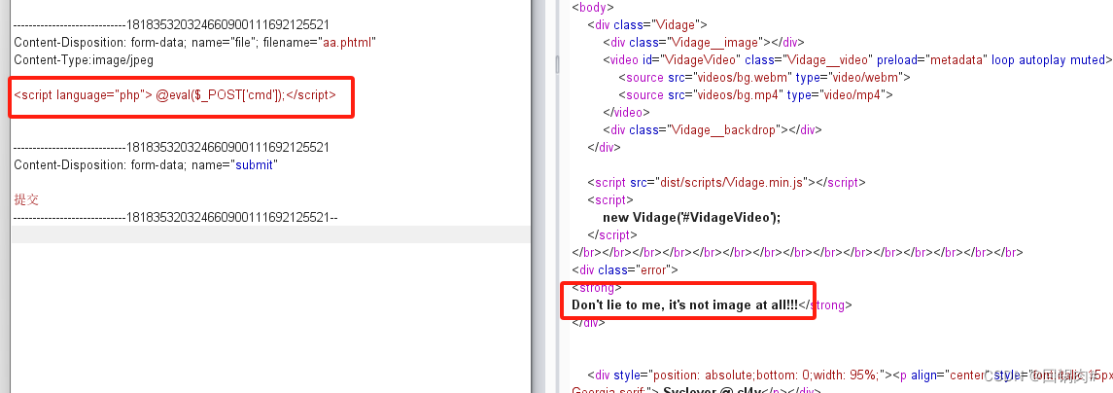Click the <body> tag in response
Screen dimensions: 1113x393
click(593, 8)
